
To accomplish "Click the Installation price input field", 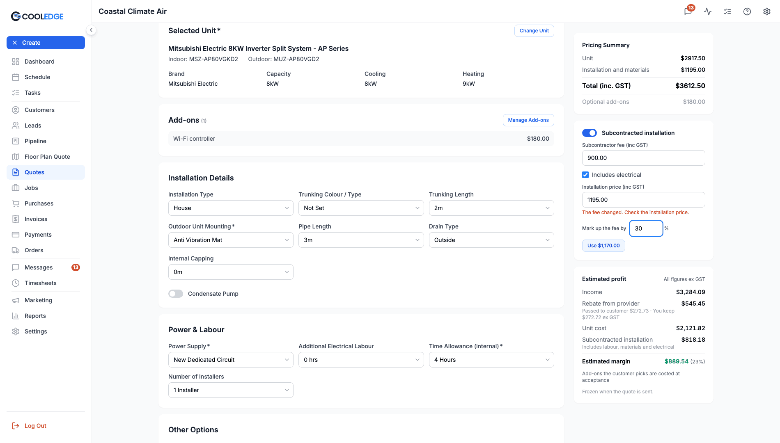I will (x=643, y=200).
